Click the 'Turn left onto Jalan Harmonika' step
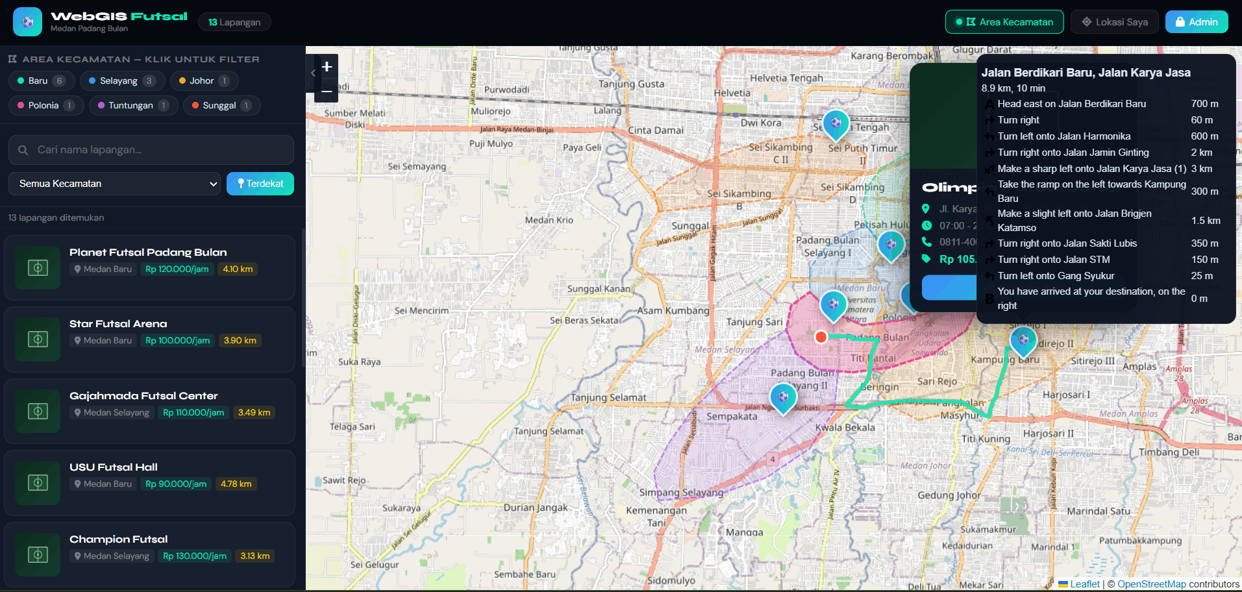Screen dimensions: 1242x592 1102,136
